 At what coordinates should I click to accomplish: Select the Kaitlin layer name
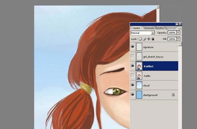[x=147, y=76]
